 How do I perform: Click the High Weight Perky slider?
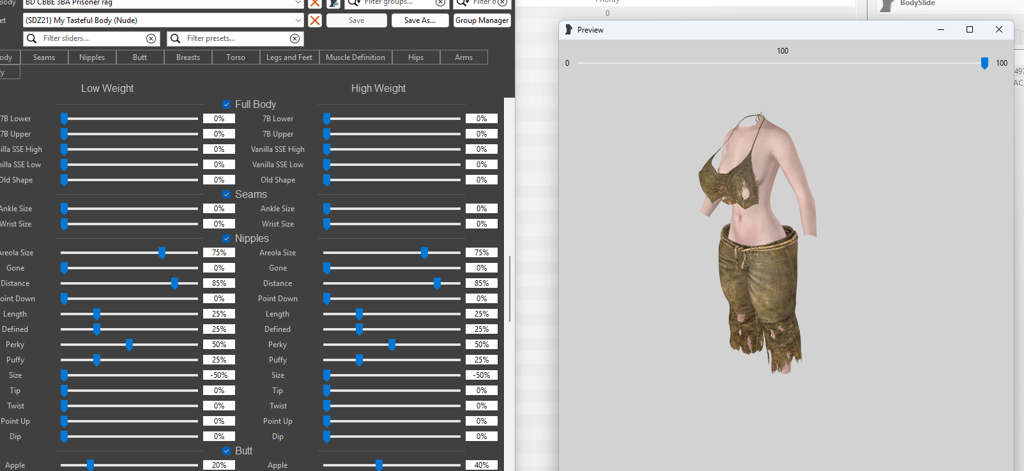tap(392, 345)
